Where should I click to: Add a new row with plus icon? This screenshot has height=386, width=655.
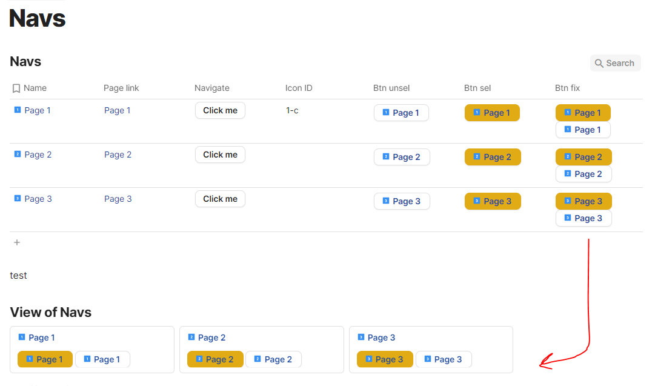point(17,242)
